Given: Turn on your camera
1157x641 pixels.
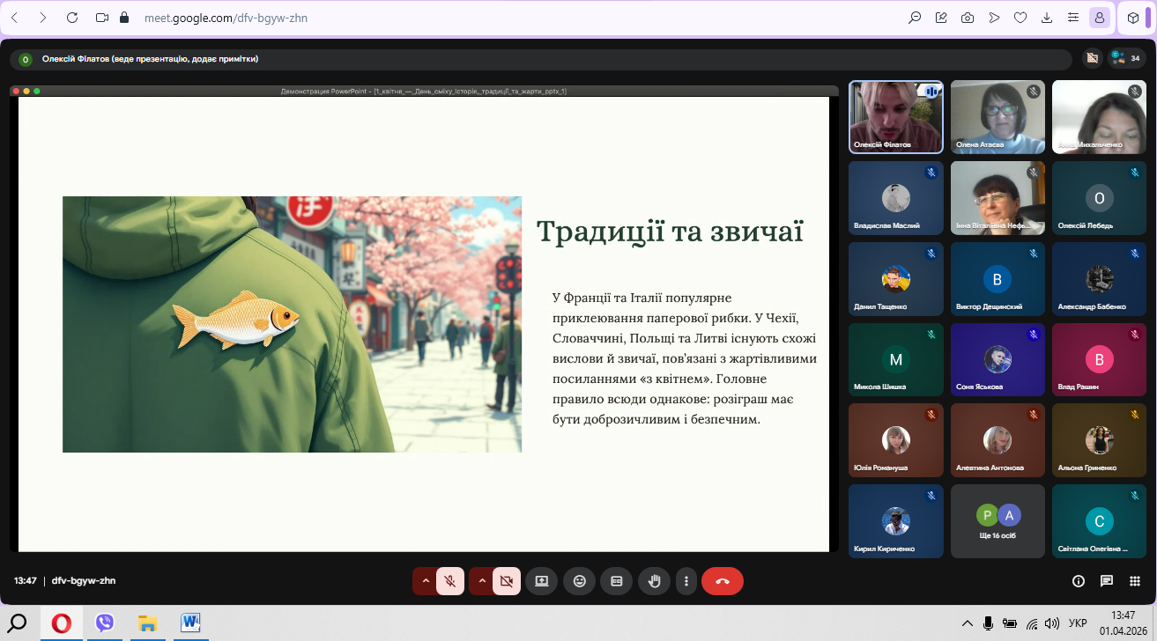Looking at the screenshot, I should point(506,581).
